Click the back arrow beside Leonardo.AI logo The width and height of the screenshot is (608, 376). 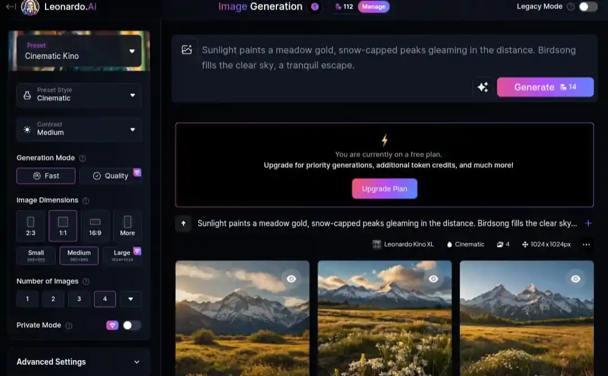pos(10,7)
